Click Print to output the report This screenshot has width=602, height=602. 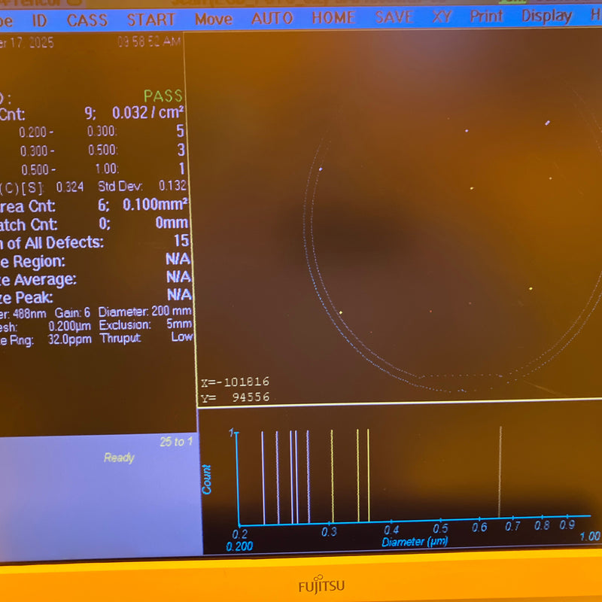click(x=486, y=19)
